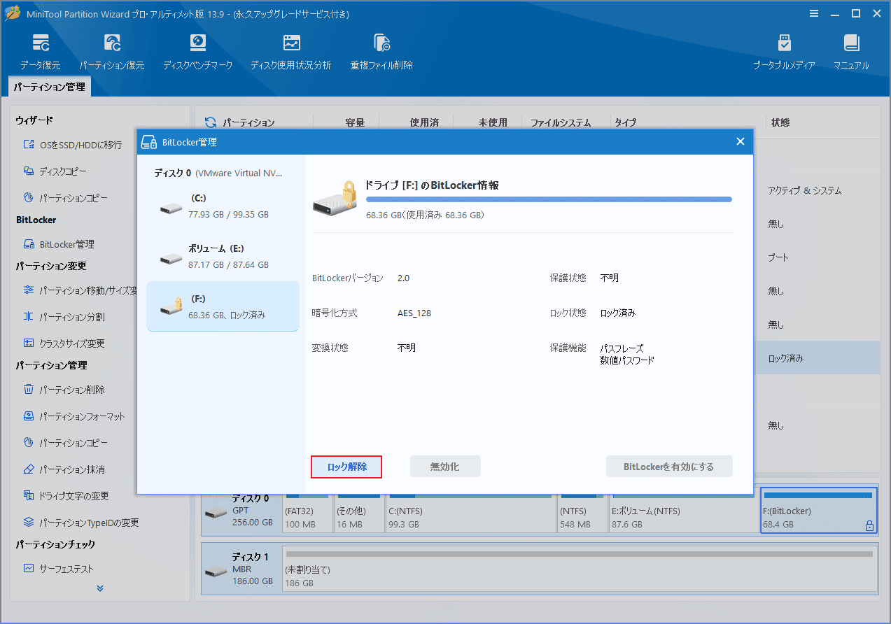891x624 pixels.
Task: Click BitLockerを有効にする button
Action: tap(669, 467)
